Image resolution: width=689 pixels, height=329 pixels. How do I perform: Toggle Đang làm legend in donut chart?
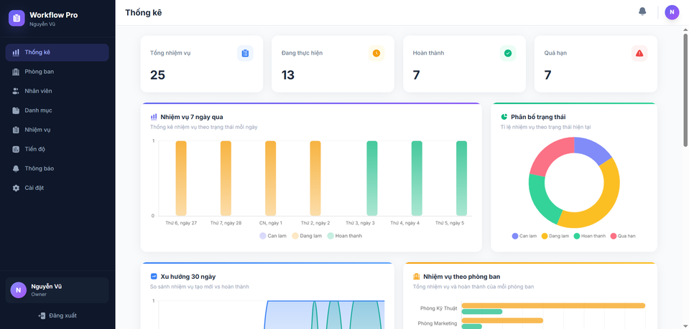555,236
